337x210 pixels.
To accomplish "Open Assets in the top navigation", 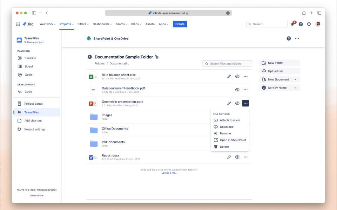I will pos(150,24).
